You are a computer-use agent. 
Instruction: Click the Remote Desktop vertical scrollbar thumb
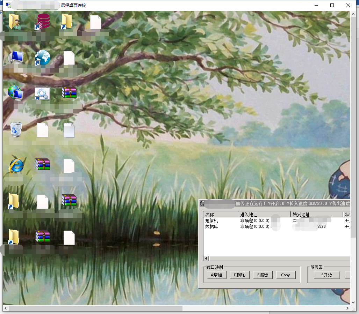pyautogui.click(x=353, y=127)
